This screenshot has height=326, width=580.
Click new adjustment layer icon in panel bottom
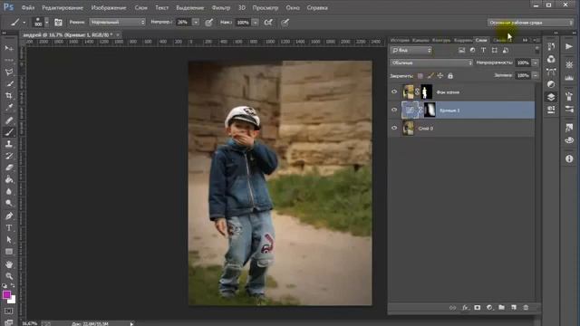click(x=489, y=308)
